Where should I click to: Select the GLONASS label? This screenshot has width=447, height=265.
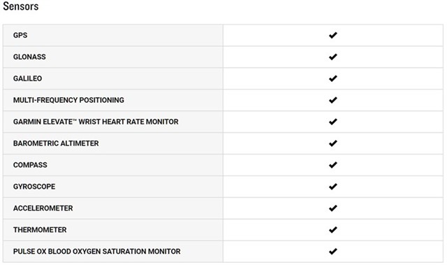click(29, 57)
